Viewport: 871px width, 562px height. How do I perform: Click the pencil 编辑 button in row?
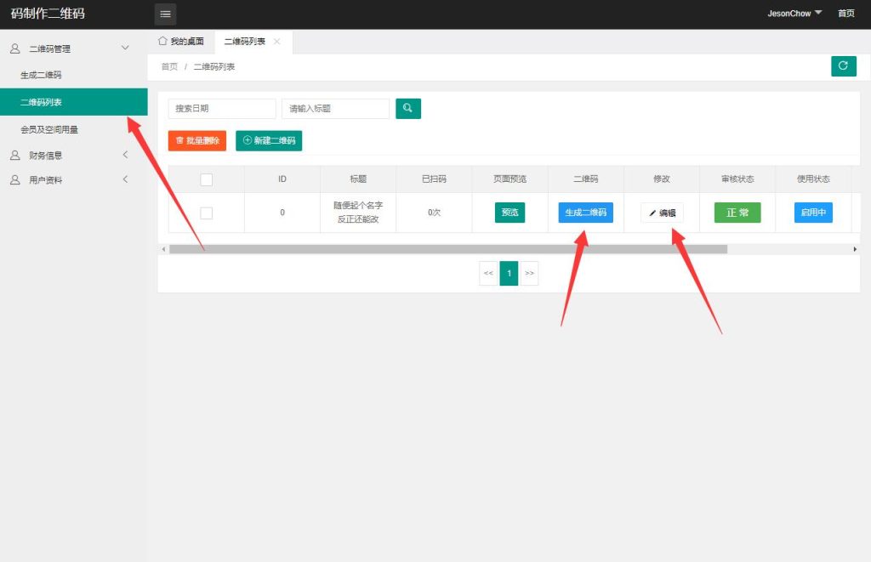pos(662,213)
